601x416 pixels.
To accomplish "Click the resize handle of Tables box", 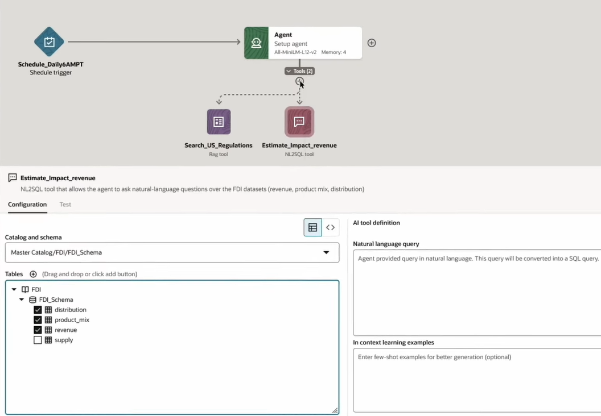I will (335, 410).
